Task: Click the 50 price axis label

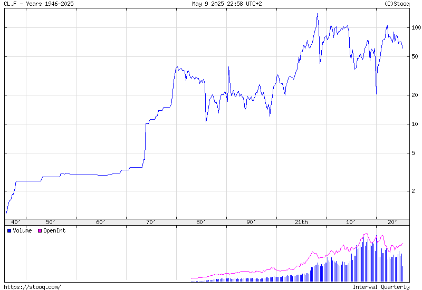Action: tap(415, 56)
